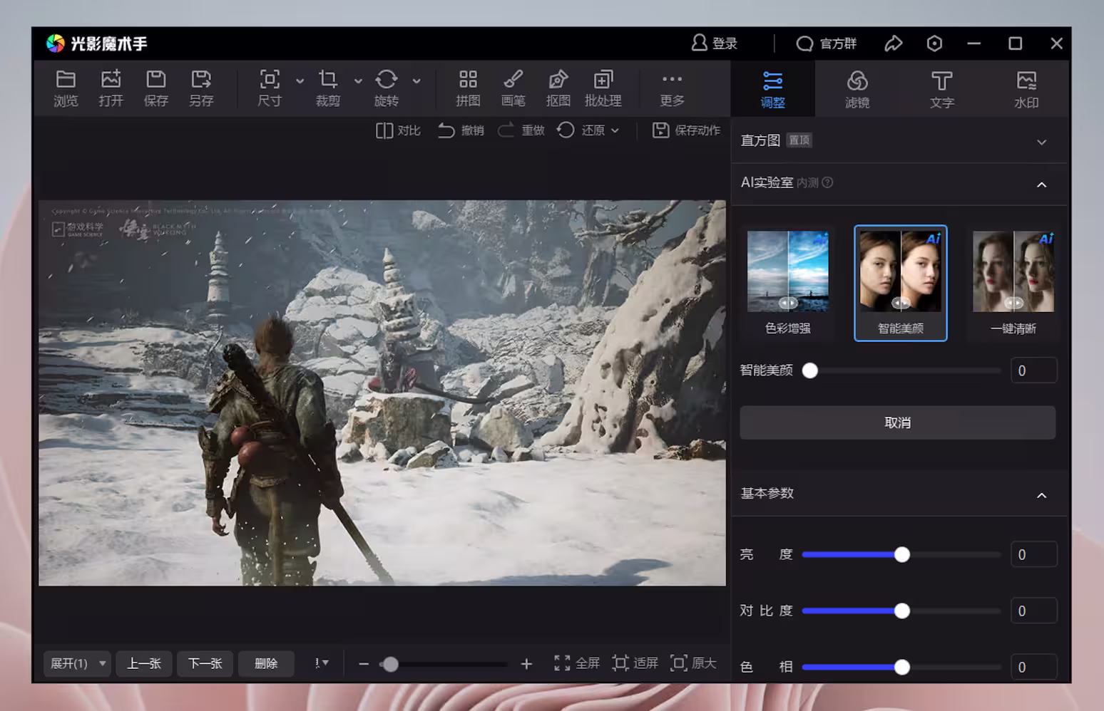Select the 裁剪 crop tool
Viewport: 1104px width, 711px height.
(x=328, y=88)
